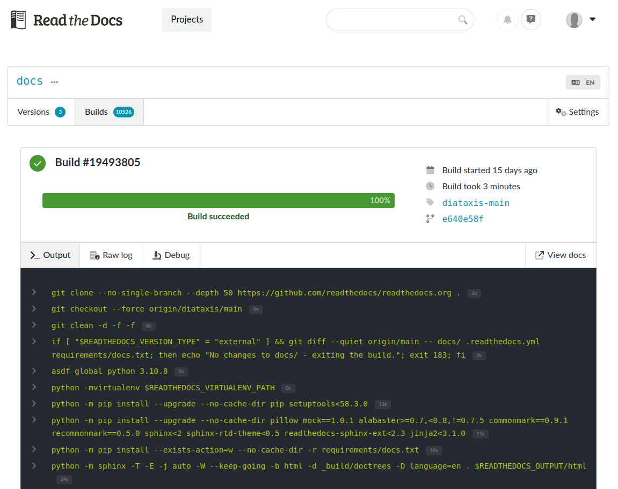Expand the pip install pillow mock output
This screenshot has height=489, width=618.
coord(34,420)
